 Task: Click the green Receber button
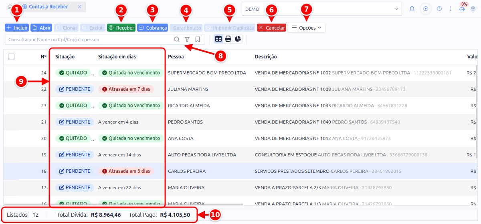tap(121, 28)
